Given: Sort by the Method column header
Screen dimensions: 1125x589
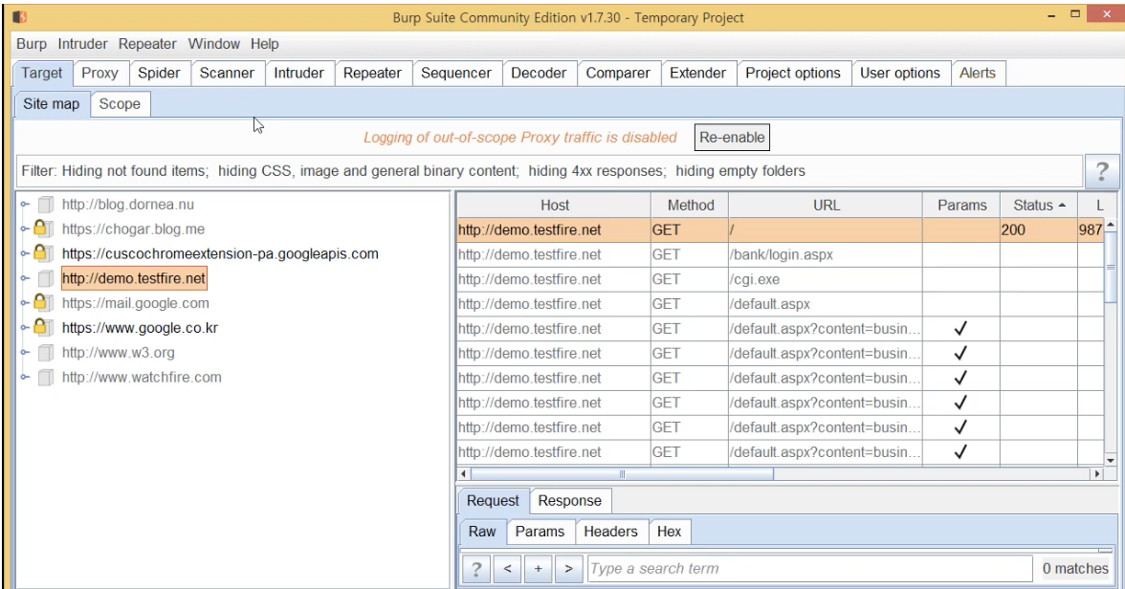Looking at the screenshot, I should click(x=691, y=206).
